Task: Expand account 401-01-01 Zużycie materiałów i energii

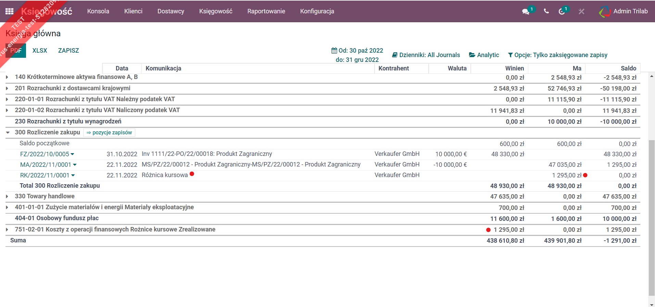Action: (7, 208)
